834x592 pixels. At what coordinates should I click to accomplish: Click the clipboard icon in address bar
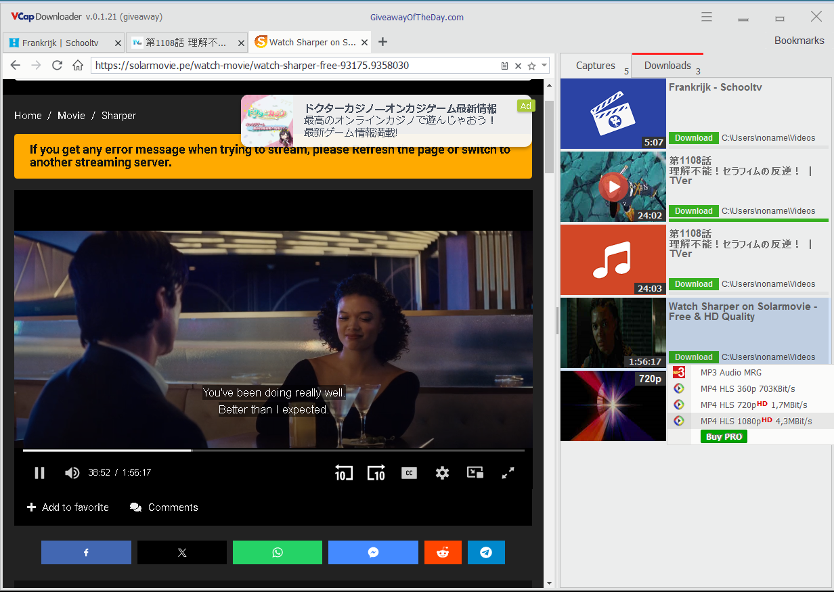[504, 66]
